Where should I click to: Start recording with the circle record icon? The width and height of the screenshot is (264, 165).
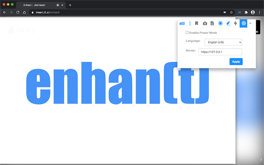(220, 23)
